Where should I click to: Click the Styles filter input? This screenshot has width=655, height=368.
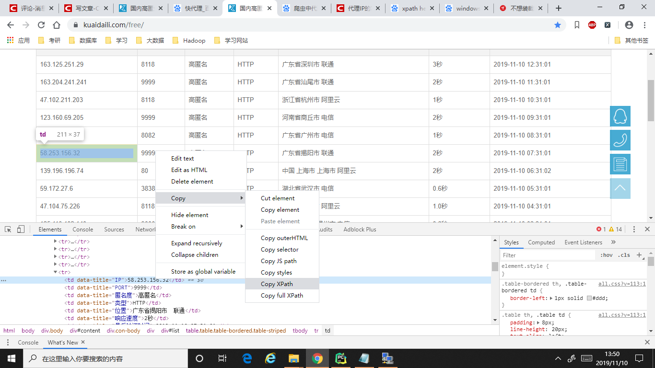(x=548, y=255)
